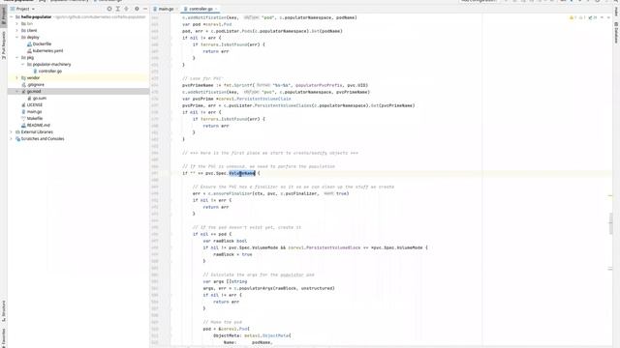Screen dimensions: 620x348
Task: Click the upper error stripe marker
Action: click(610, 195)
